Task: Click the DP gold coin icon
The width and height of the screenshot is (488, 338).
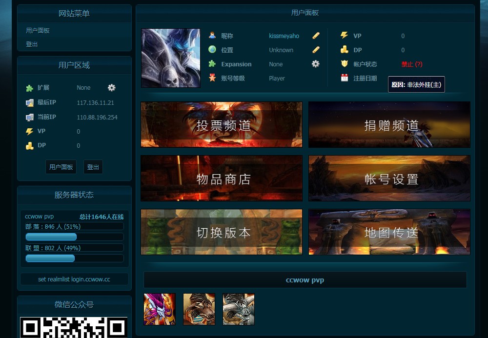Action: point(344,49)
